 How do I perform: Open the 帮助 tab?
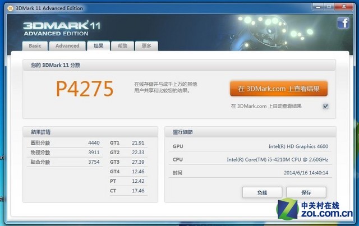click(x=122, y=46)
